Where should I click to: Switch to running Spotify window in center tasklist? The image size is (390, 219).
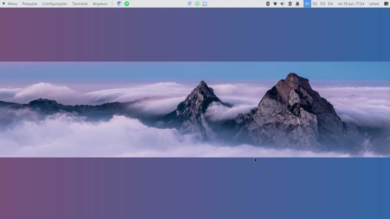coord(197,4)
